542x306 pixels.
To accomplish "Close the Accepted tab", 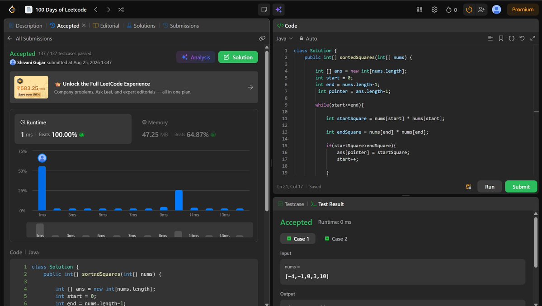I will 84,26.
